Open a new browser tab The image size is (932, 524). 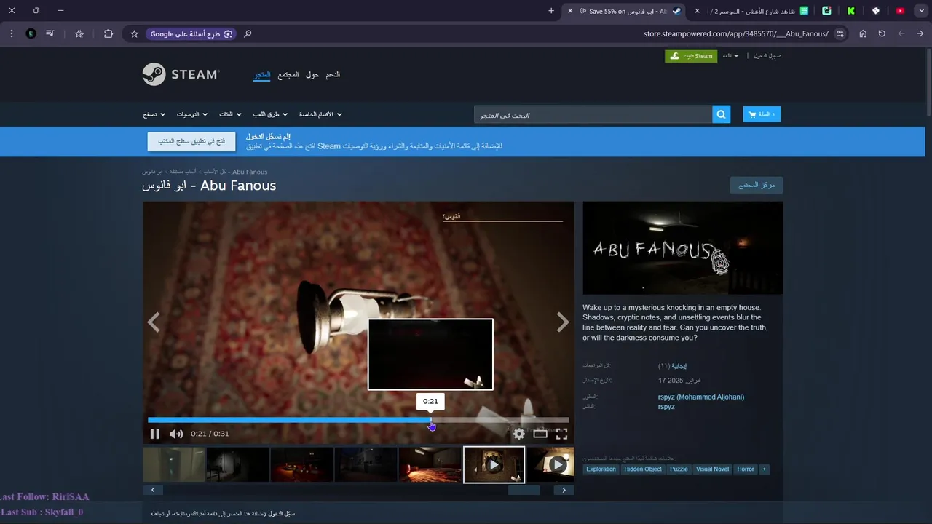551,11
